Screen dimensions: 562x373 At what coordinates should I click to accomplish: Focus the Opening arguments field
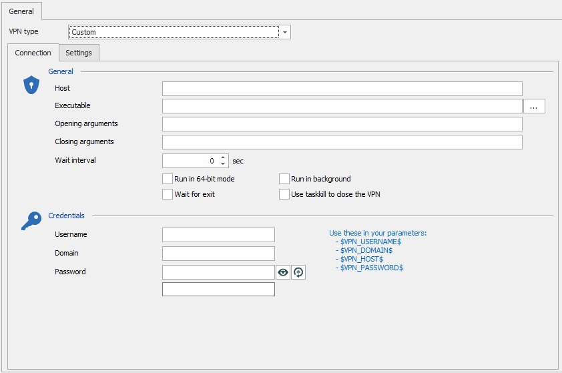coord(342,124)
